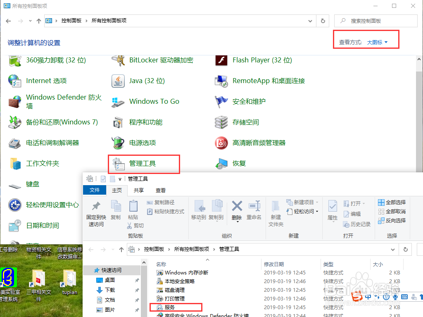This screenshot has width=423, height=317.
Task: Click 新建文件夹 icon in ribbon
Action: coord(276,207)
